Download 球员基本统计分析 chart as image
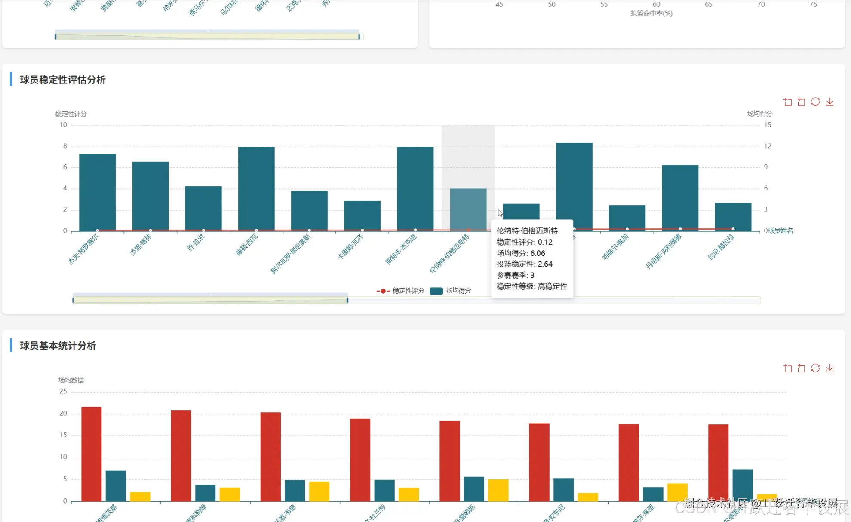Screen dimensions: 851x522 point(829,368)
